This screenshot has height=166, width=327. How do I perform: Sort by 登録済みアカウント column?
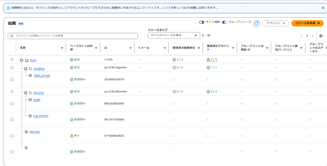(x=233, y=48)
